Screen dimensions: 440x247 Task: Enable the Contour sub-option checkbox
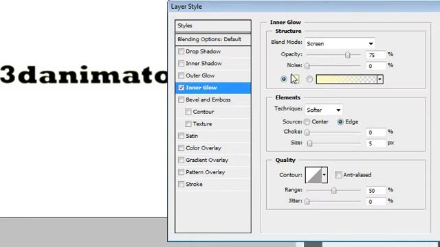point(188,112)
